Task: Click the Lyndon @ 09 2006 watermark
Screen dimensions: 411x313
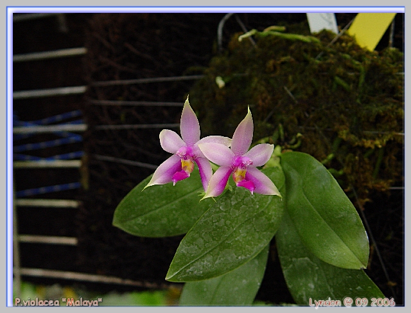Action: (351, 301)
